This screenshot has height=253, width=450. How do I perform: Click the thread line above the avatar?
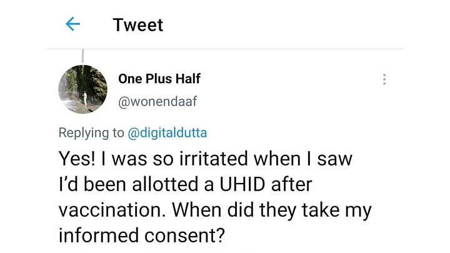pos(83,56)
